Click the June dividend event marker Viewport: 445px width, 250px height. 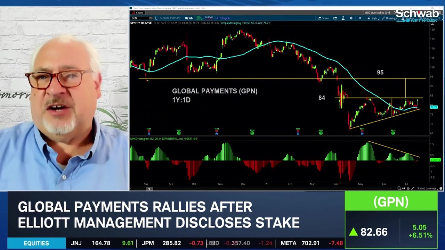393,132
